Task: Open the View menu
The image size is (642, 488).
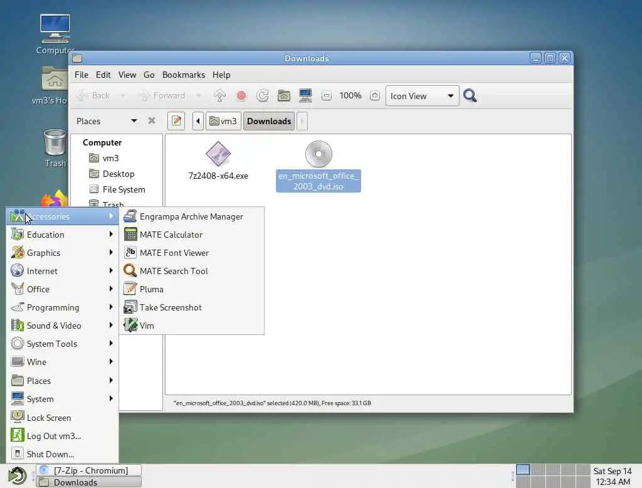Action: click(x=127, y=75)
